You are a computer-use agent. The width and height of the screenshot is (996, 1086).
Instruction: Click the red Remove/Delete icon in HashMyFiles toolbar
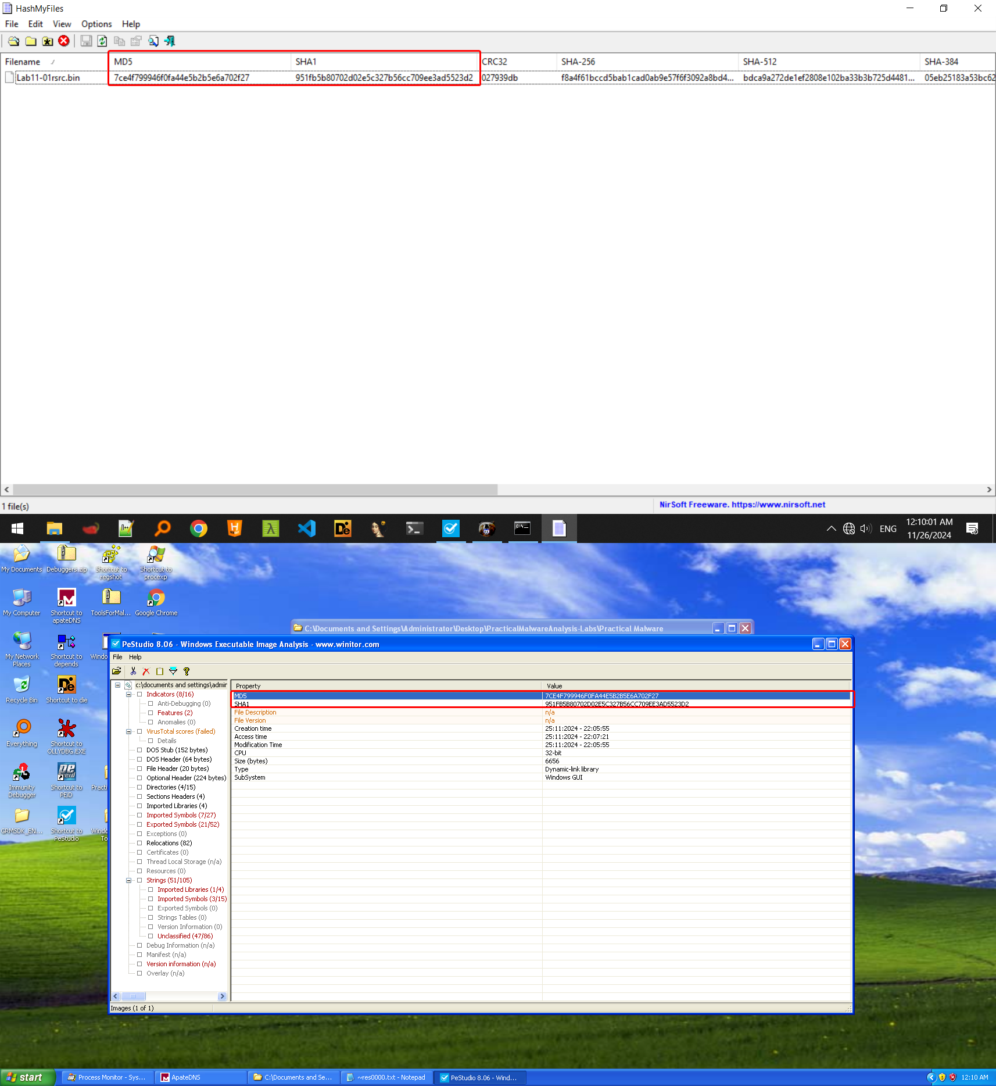(x=64, y=41)
